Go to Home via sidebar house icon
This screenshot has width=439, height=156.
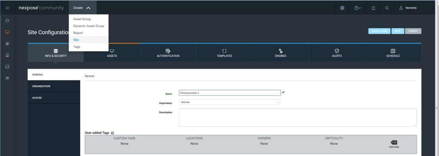tap(7, 21)
